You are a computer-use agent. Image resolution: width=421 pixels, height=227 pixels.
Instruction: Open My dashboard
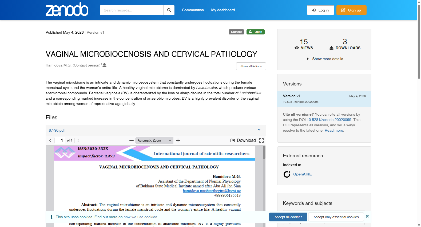(x=223, y=10)
